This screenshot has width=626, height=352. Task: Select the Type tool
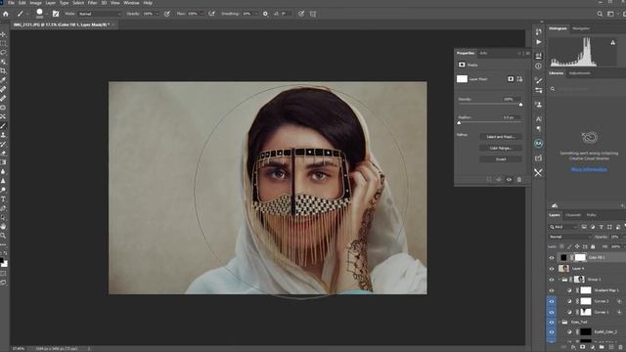click(3, 198)
